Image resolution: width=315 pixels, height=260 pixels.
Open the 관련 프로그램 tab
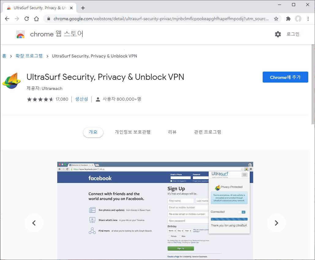coord(208,132)
